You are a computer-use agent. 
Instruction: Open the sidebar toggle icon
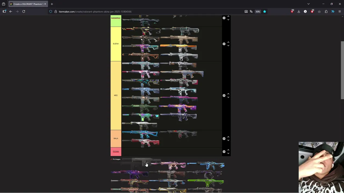4,12
